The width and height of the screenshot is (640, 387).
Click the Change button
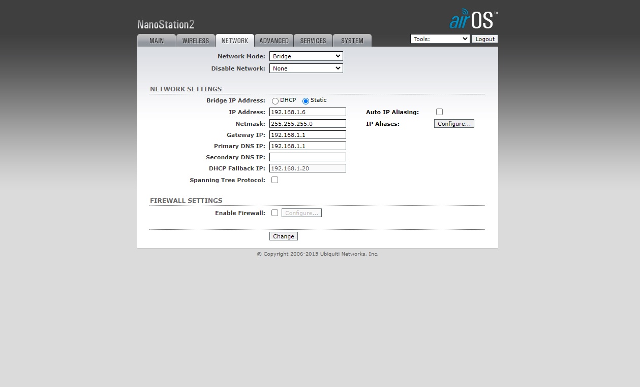click(x=283, y=236)
